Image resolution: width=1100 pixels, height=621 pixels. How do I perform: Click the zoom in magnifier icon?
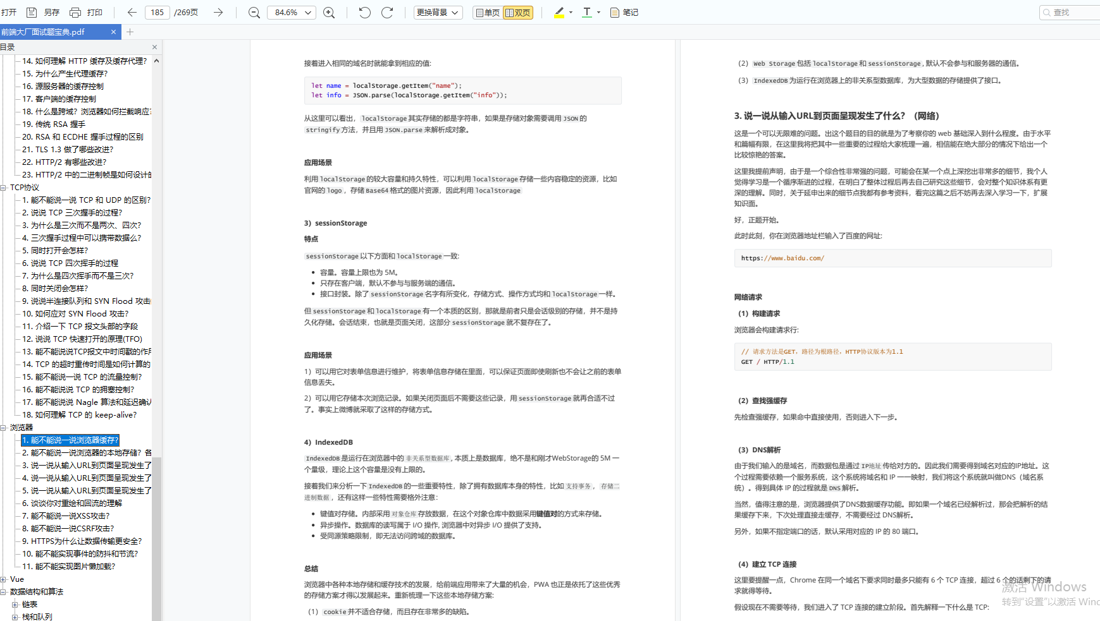[x=329, y=12]
